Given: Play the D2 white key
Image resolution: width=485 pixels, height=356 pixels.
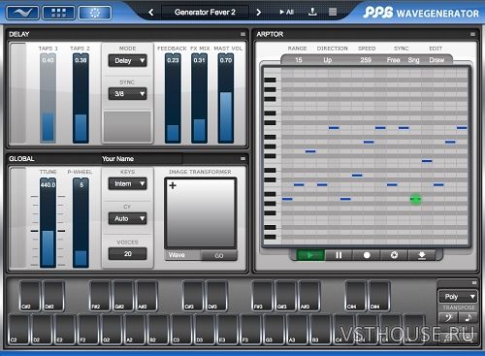Looking at the screenshot, I should pos(42,329).
